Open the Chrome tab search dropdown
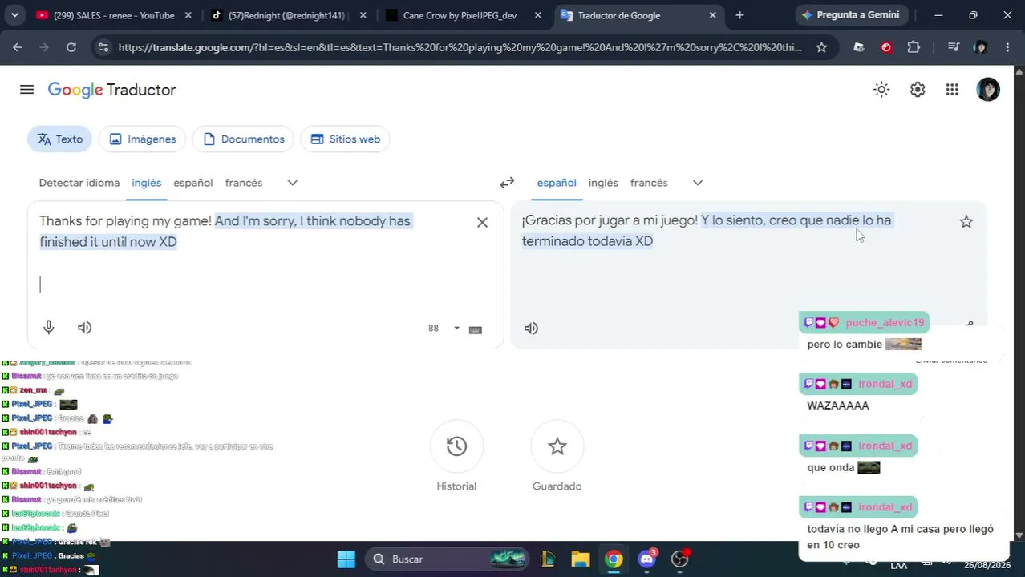This screenshot has width=1025, height=577. click(x=14, y=15)
